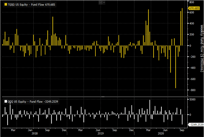Click the 2020 year label on time axis
Image resolution: width=204 pixels, height=137 pixels.
pos(161,134)
